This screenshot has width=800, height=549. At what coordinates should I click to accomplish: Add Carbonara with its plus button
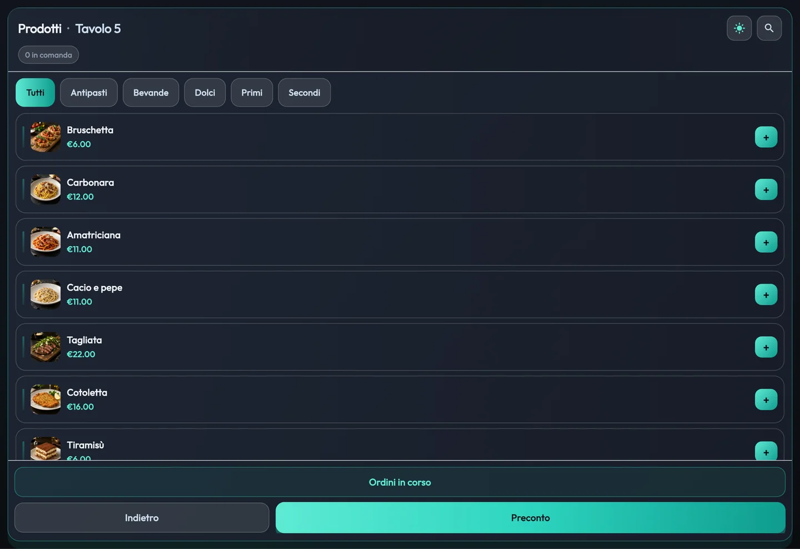(x=766, y=190)
